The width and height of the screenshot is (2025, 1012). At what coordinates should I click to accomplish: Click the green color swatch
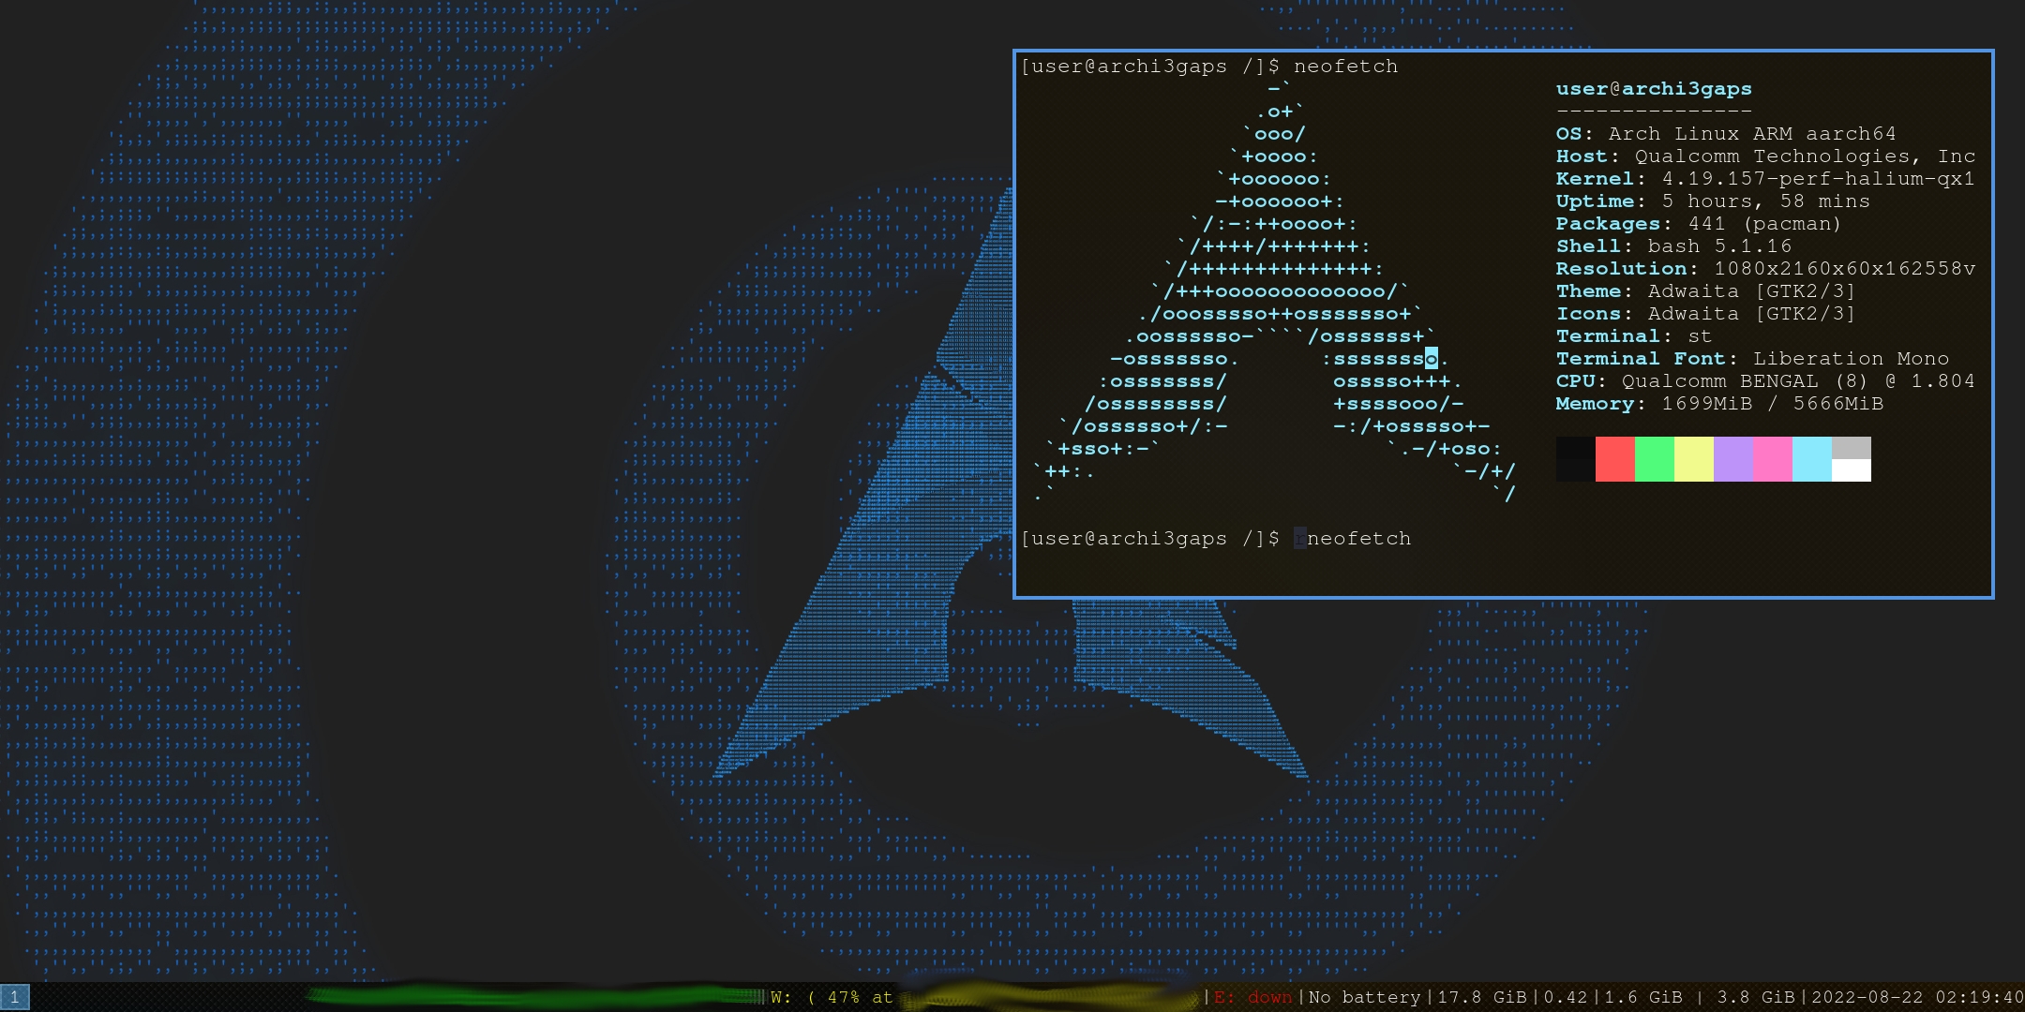[x=1654, y=459]
